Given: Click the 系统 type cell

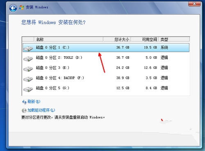Looking at the screenshot, I should tap(164, 48).
